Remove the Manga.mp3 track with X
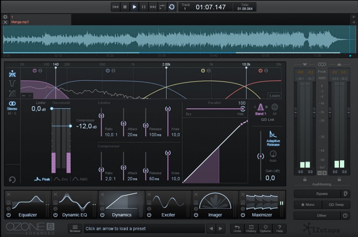Image resolution: width=358 pixels, height=237 pixels. (x=5, y=22)
